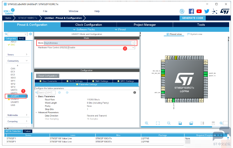The height and width of the screenshot is (148, 233).
Task: Open the DMA Settings tab
Action: pyautogui.click(x=100, y=81)
